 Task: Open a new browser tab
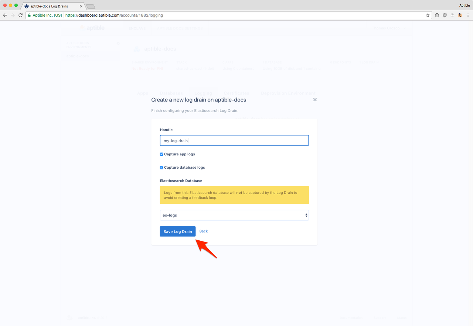tap(91, 7)
